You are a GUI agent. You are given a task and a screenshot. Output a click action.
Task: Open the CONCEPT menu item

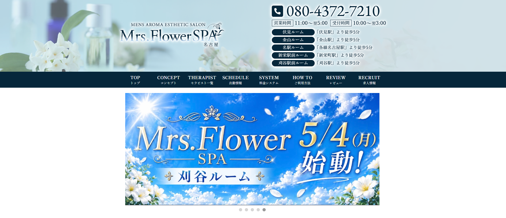coord(169,80)
